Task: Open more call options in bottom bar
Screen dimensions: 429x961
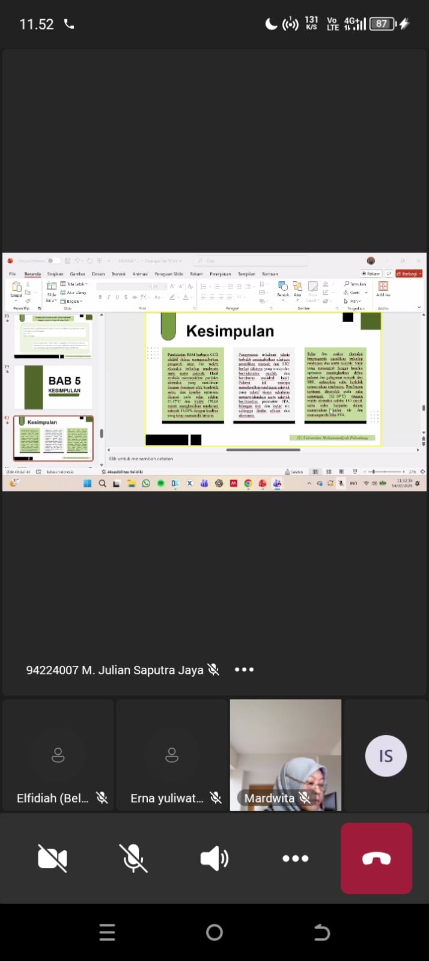Action: [295, 858]
